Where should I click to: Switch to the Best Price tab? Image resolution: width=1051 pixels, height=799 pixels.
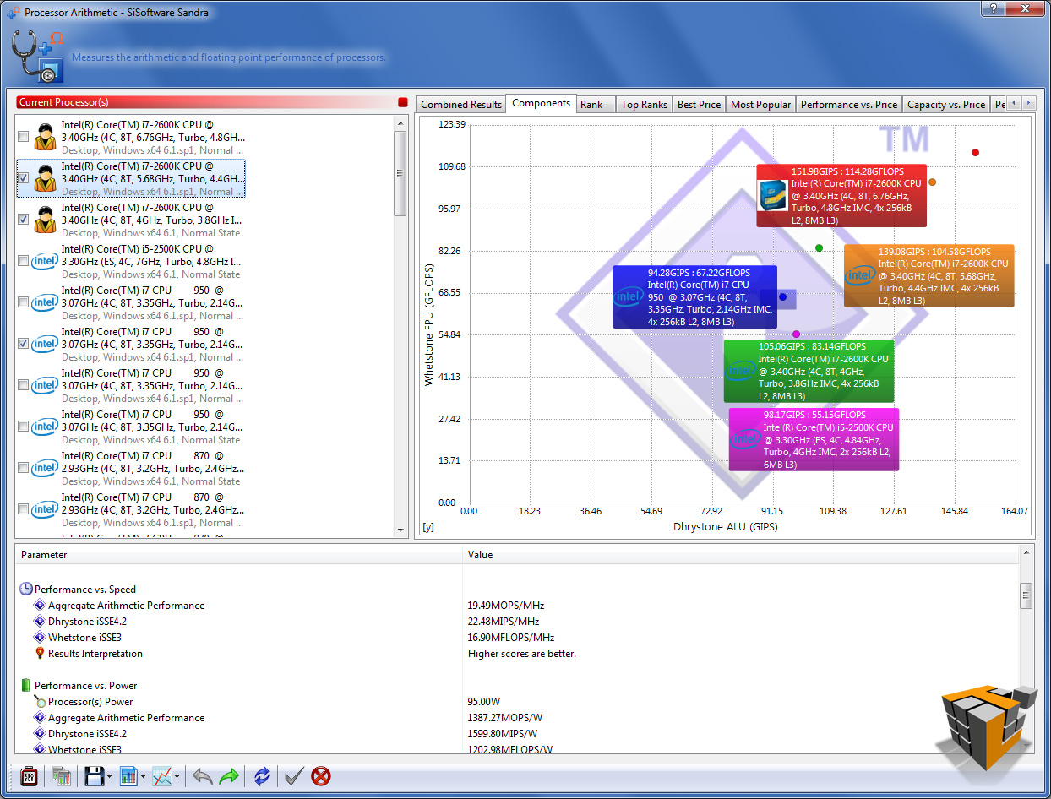(x=699, y=105)
